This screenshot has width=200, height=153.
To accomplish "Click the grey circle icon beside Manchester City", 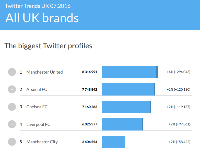I will [12, 142].
